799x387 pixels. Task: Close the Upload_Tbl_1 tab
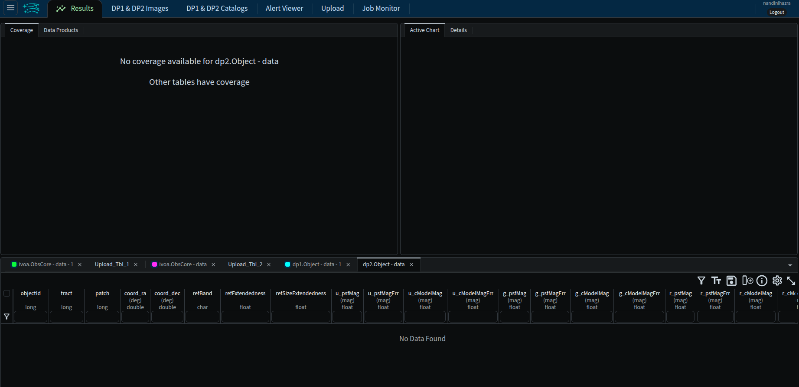click(x=136, y=264)
